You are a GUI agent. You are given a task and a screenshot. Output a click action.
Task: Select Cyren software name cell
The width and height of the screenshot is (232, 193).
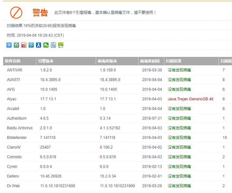12,167
